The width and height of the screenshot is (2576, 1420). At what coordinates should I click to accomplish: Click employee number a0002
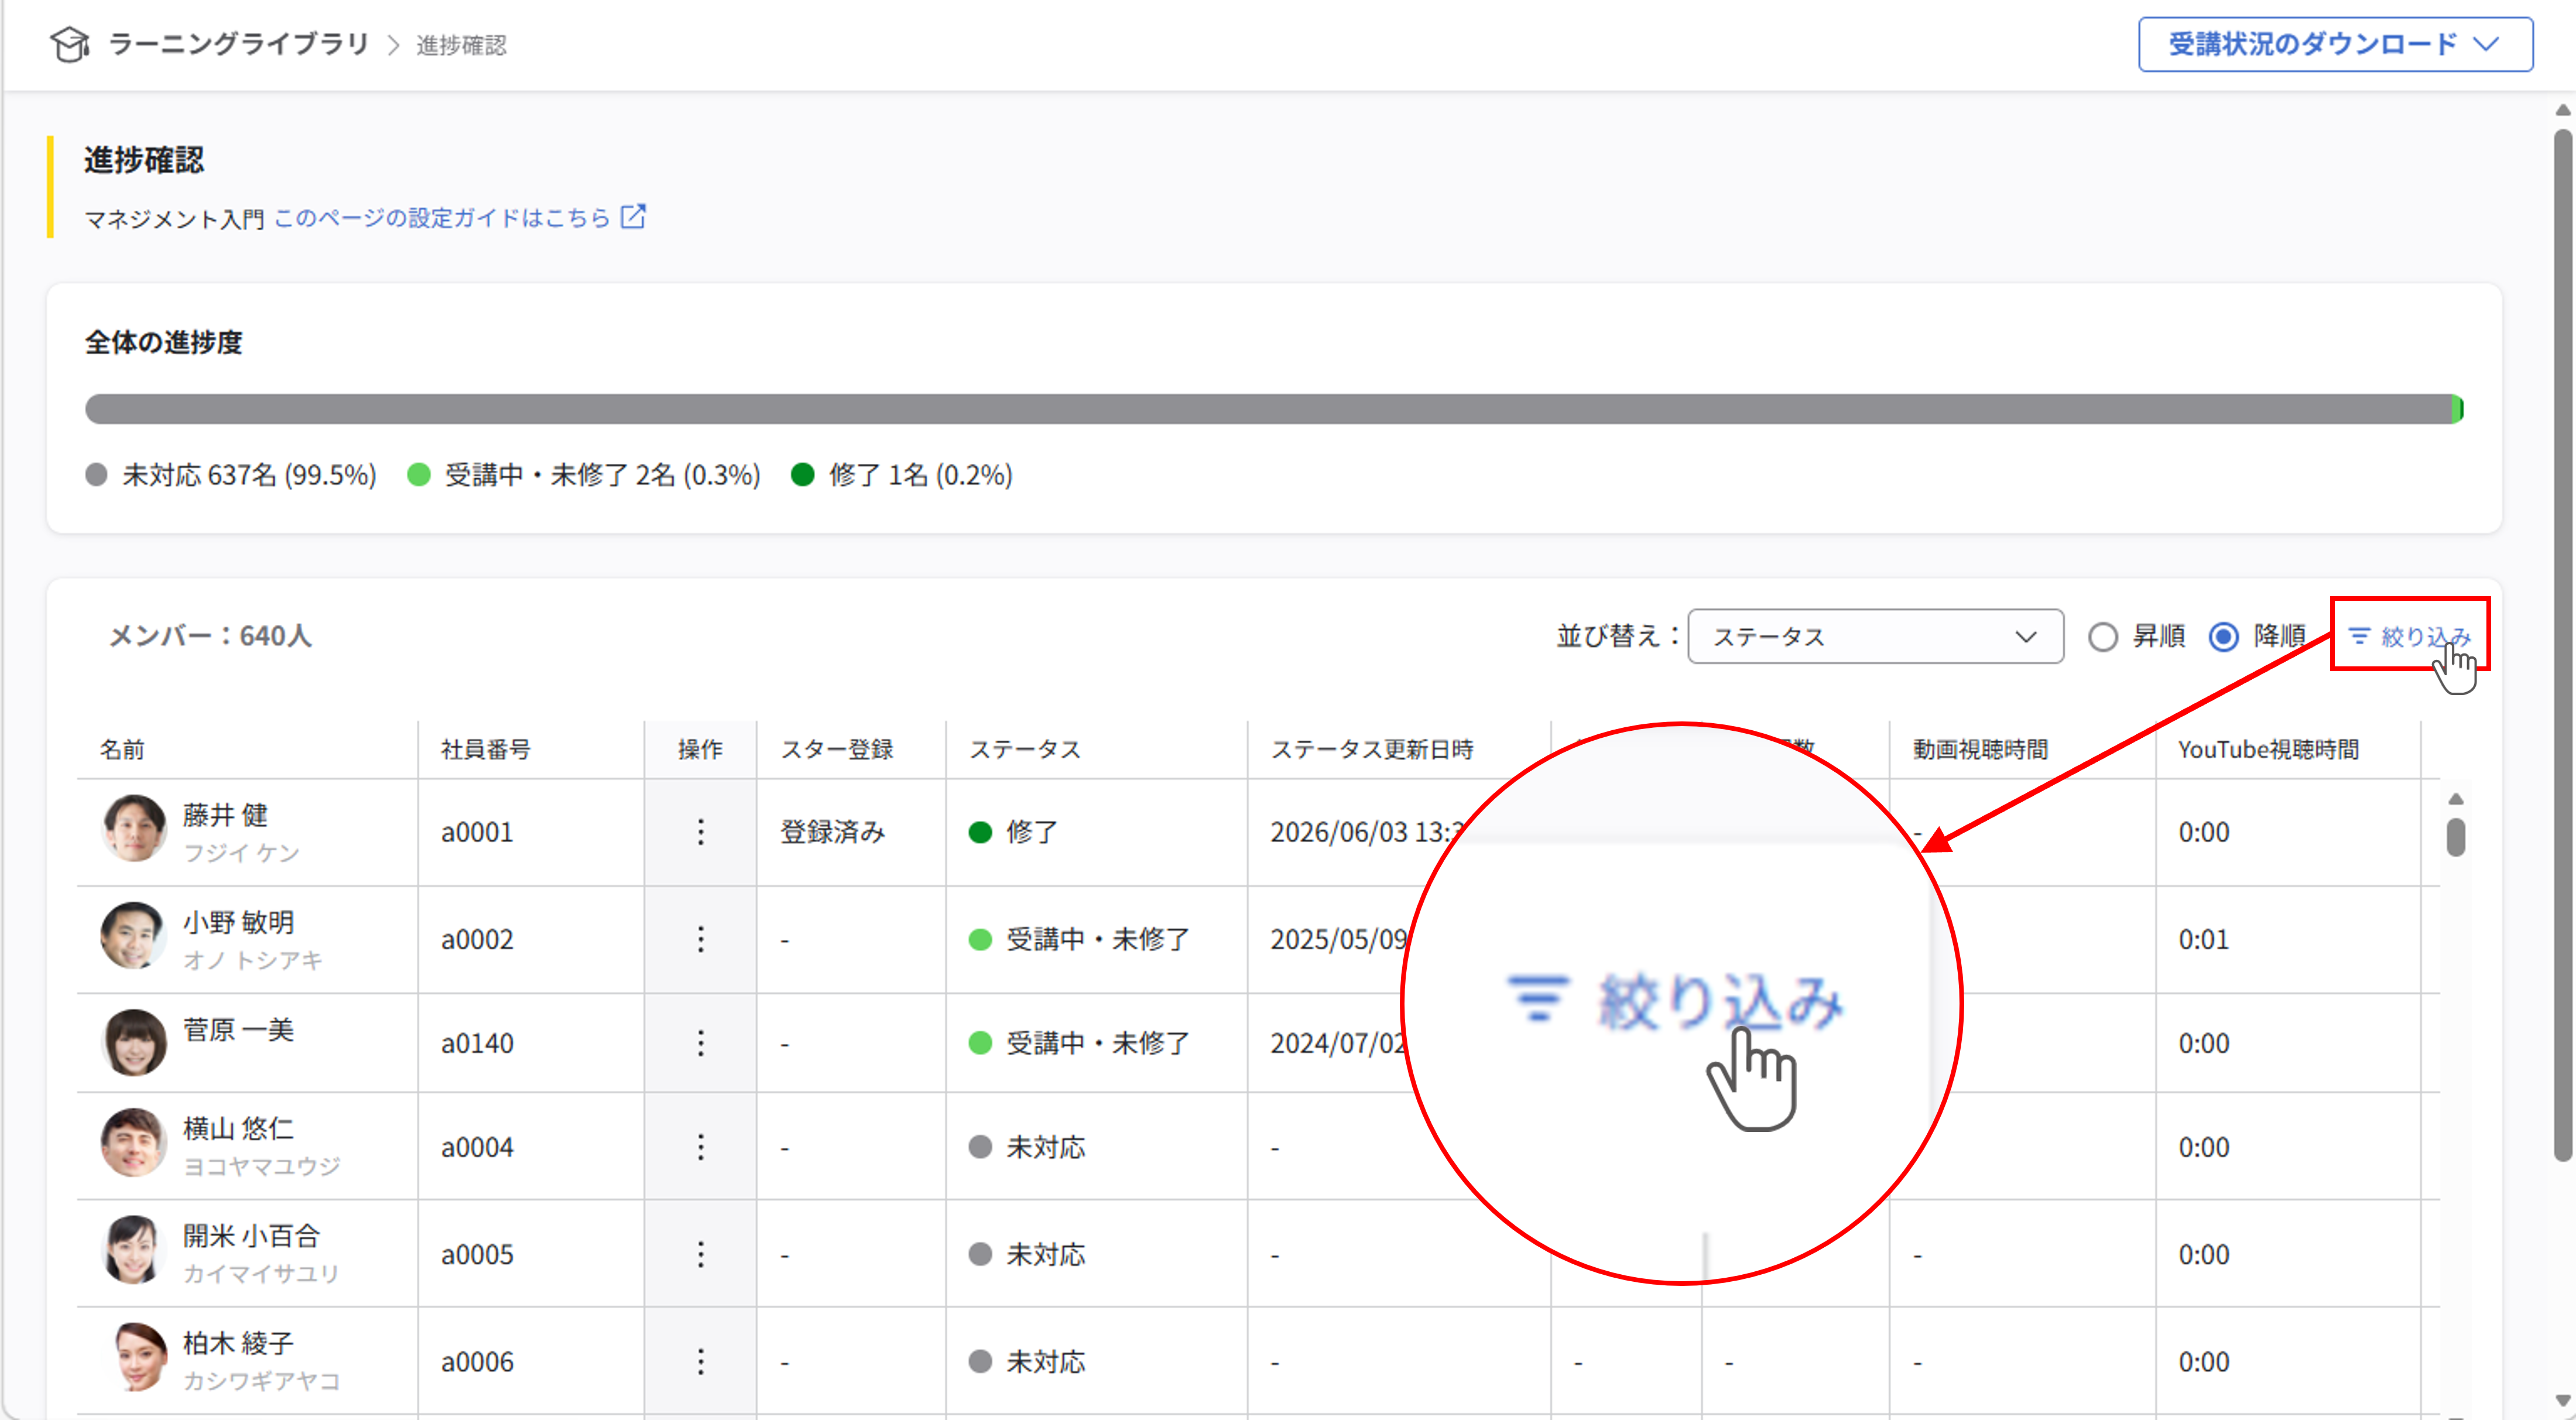tap(477, 939)
